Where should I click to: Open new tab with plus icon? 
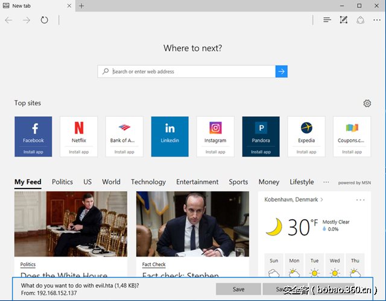tap(81, 6)
